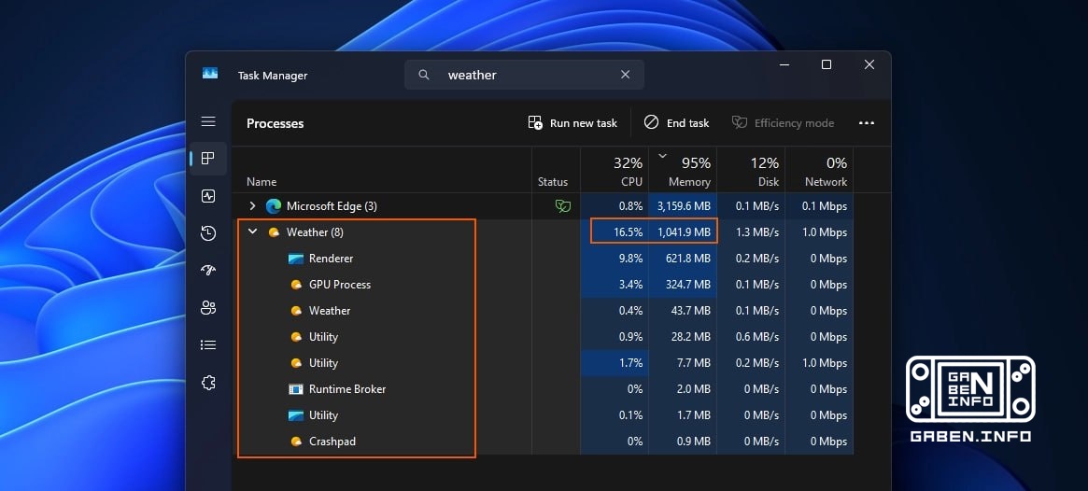Click the GPU Process icon
1088x491 pixels.
coord(296,285)
